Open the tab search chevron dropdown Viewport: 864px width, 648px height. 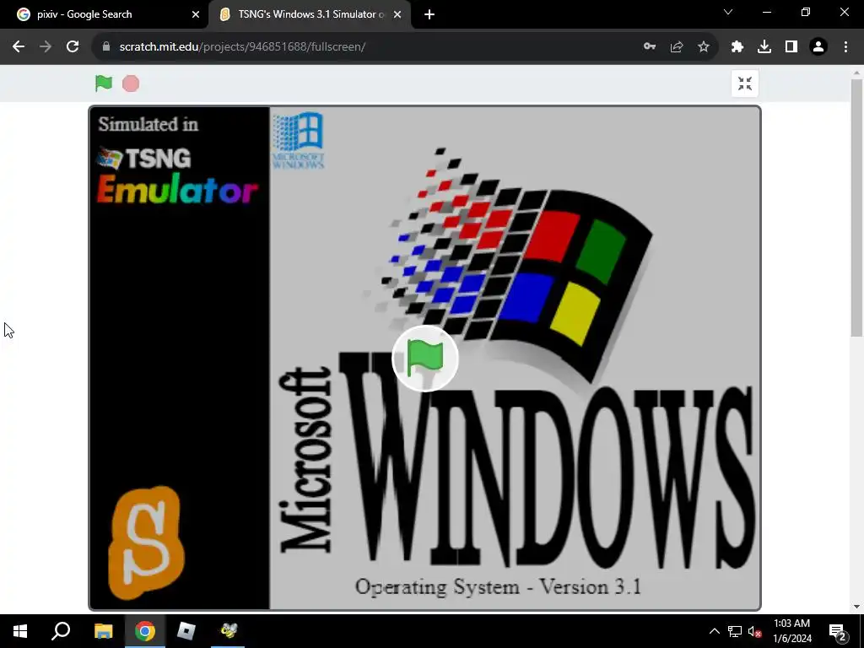pyautogui.click(x=728, y=12)
